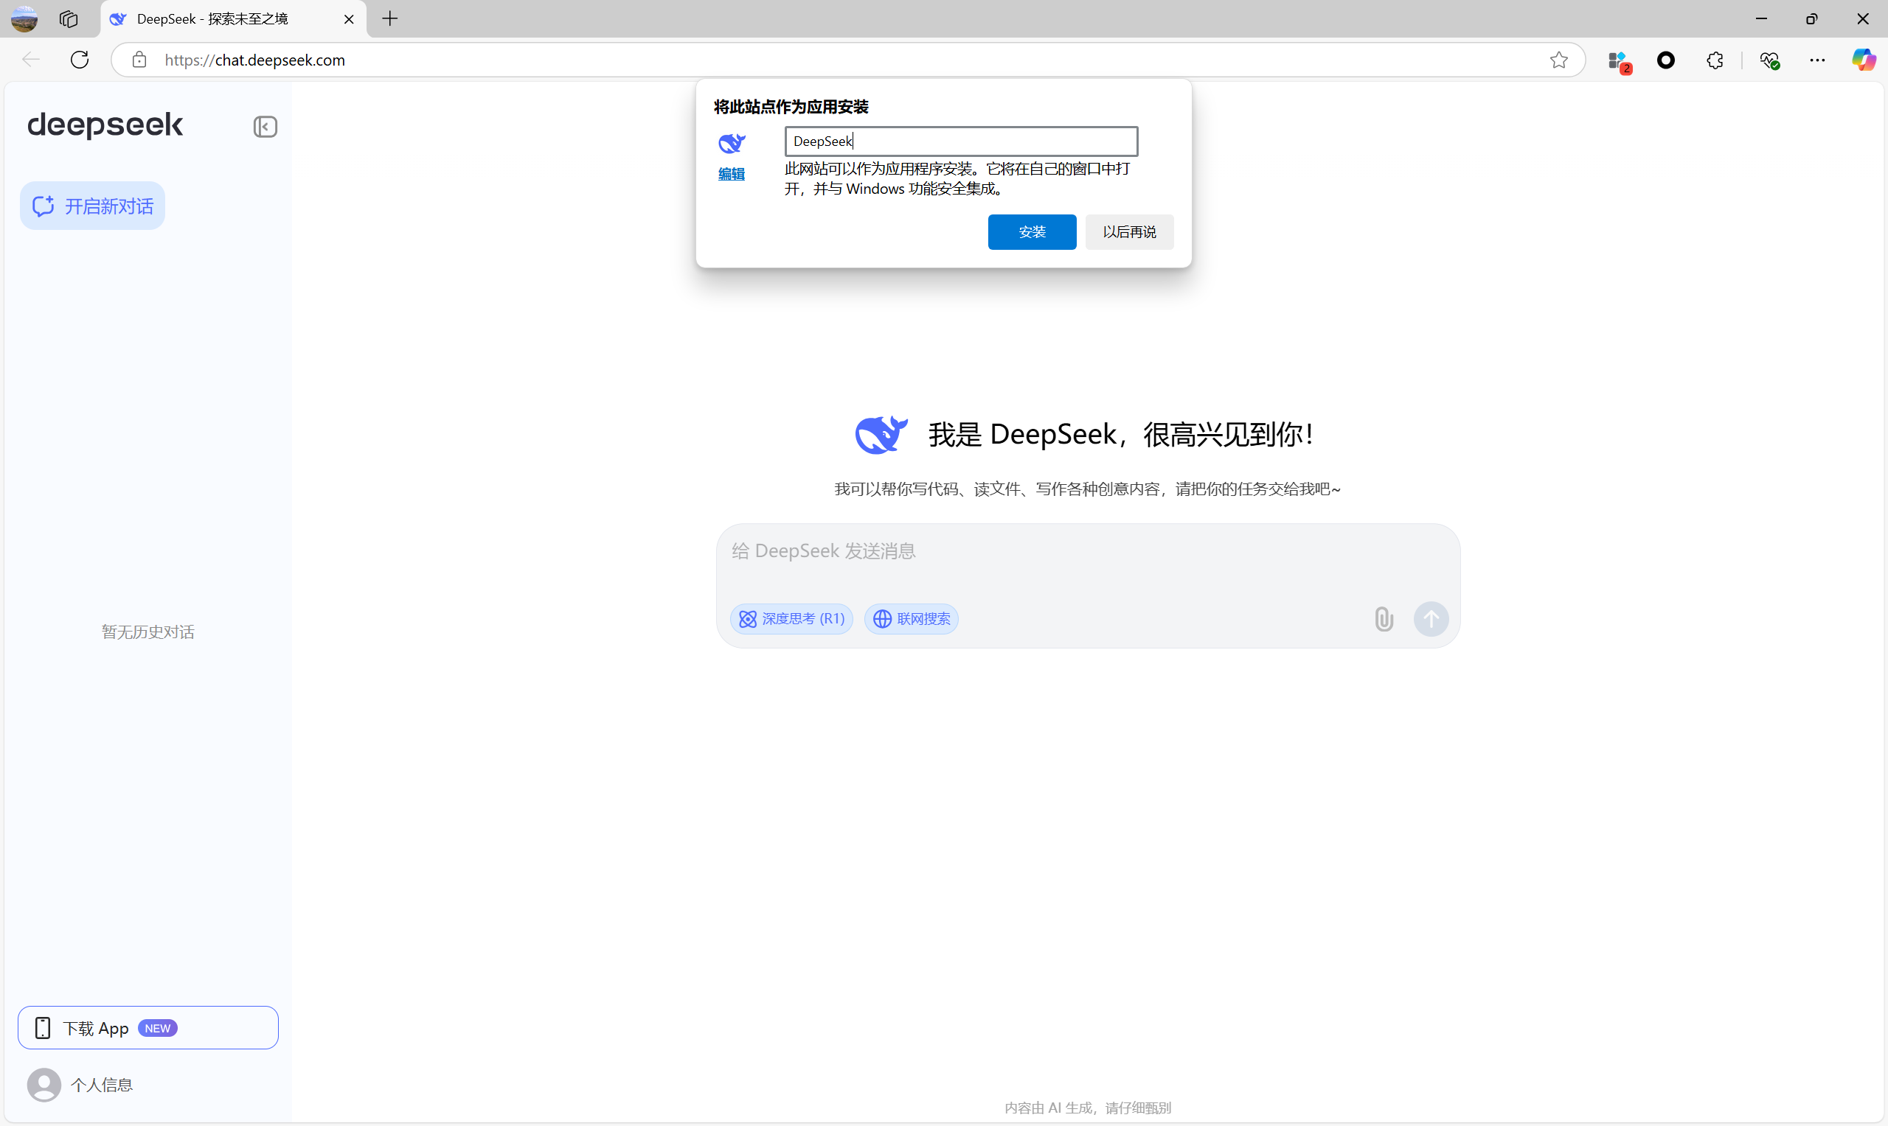Screen dimensions: 1888x1126
Task: Click the browser profile picture icon
Action: pos(24,19)
